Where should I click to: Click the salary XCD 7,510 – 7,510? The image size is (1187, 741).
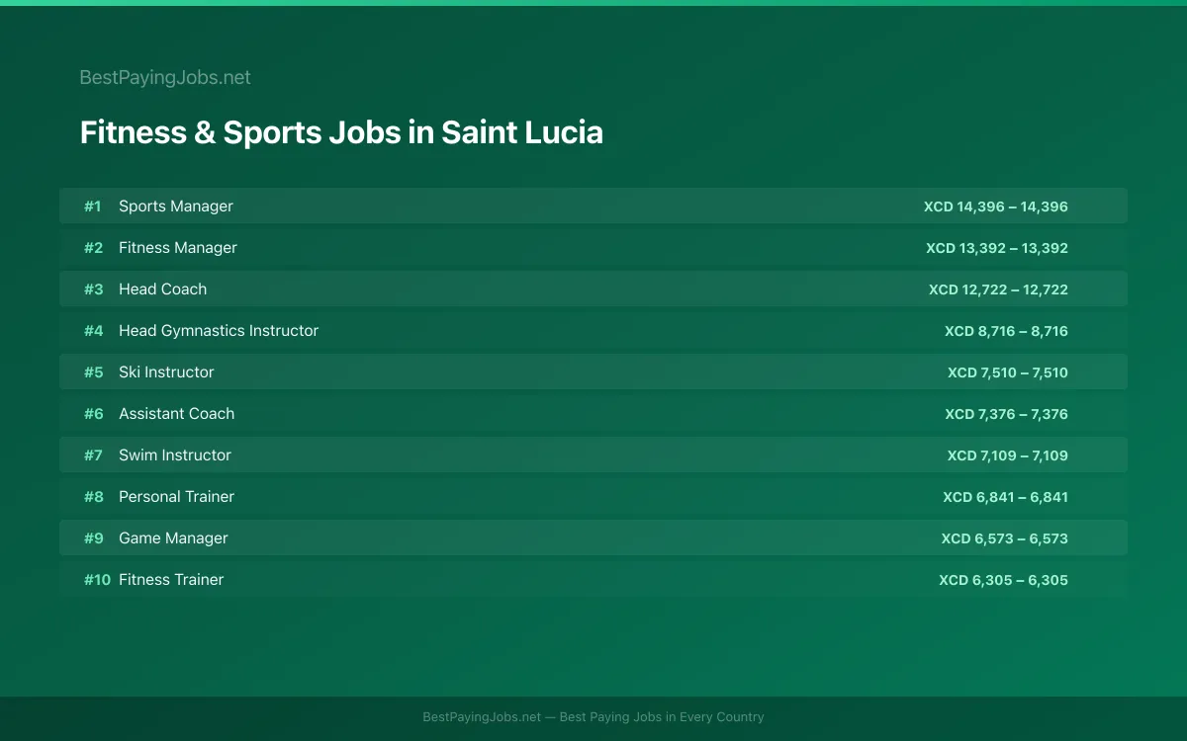click(x=1008, y=372)
